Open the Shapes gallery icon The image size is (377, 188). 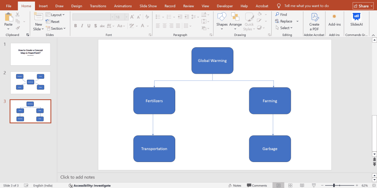(222, 17)
